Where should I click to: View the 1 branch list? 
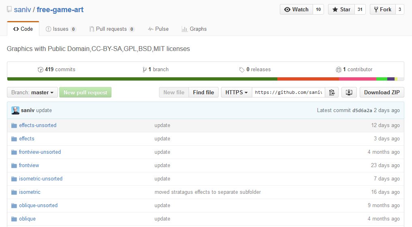tap(156, 70)
